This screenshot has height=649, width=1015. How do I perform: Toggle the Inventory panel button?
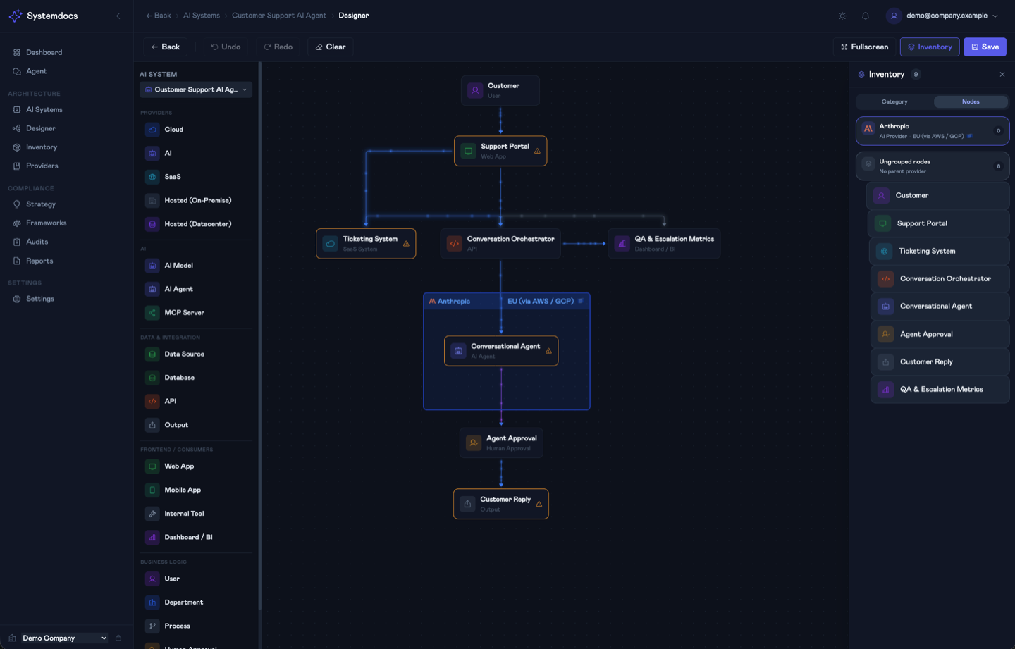930,47
